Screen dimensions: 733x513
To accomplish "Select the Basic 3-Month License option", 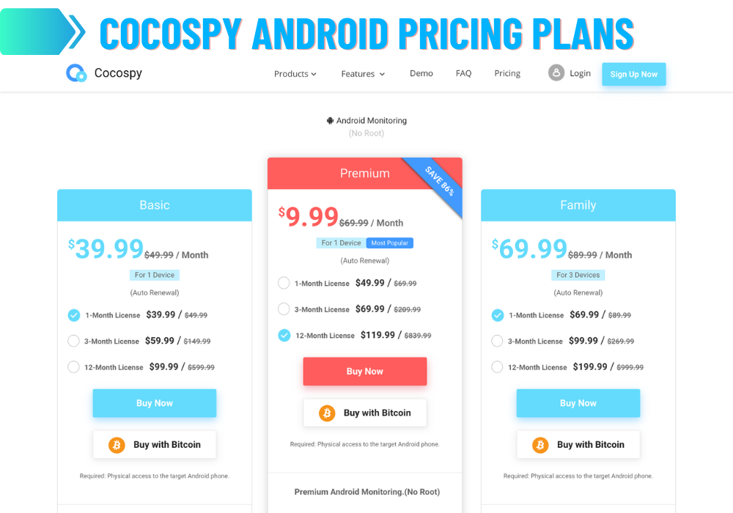I will point(73,341).
